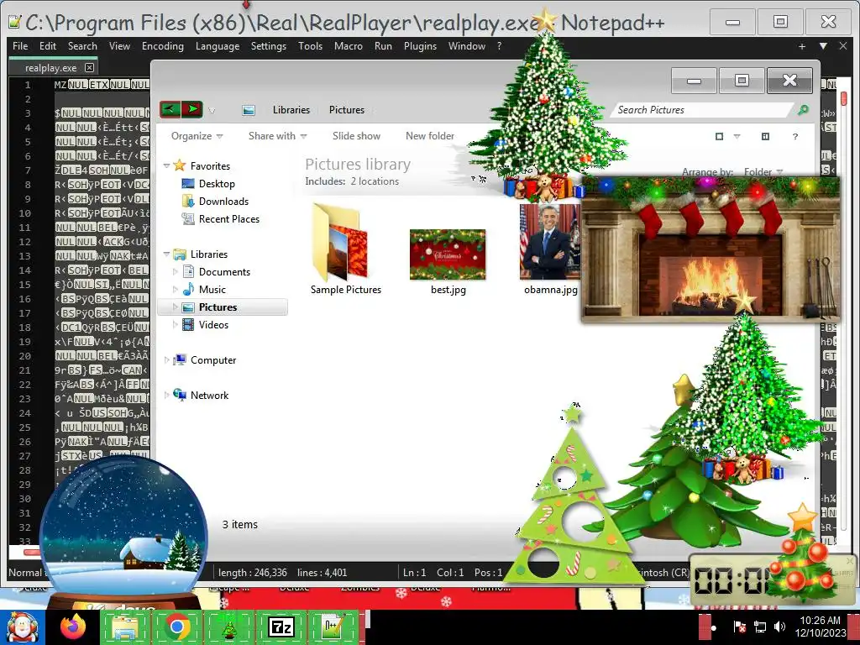Click the Action Center flag tray icon
The width and height of the screenshot is (860, 645).
coord(739,627)
